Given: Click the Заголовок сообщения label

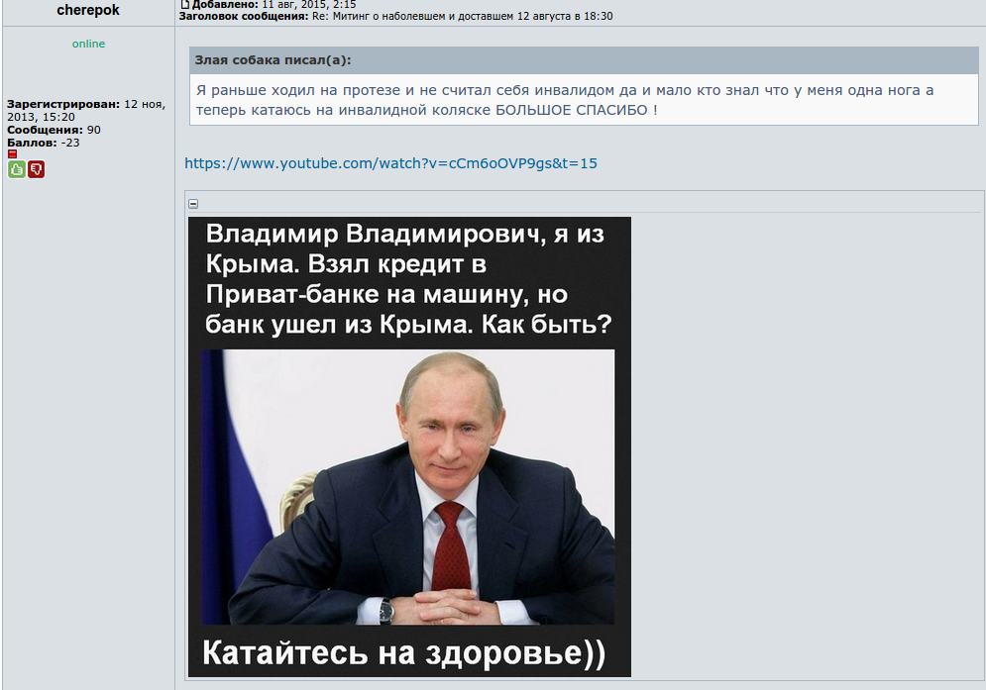Looking at the screenshot, I should point(244,17).
